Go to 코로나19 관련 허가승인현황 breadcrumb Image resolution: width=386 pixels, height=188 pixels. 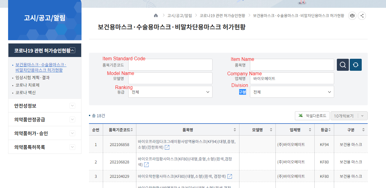coord(222,16)
